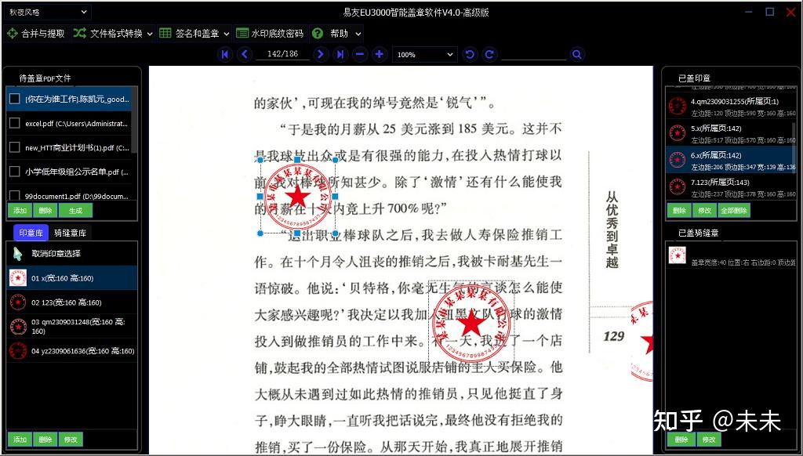Select the placed stamp with resize handles
The width and height of the screenshot is (803, 456).
(x=297, y=197)
